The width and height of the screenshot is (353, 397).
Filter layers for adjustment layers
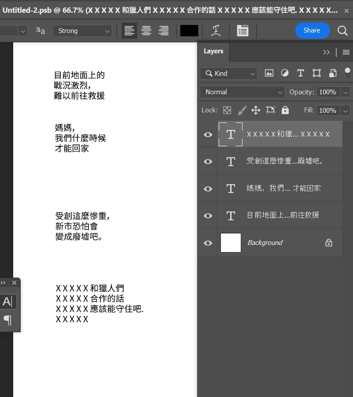[285, 73]
